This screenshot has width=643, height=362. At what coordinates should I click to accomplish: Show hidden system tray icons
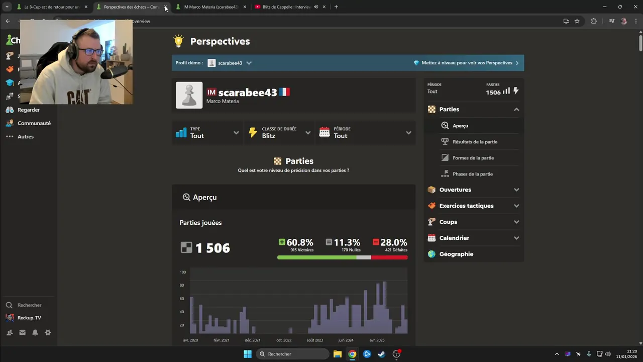click(557, 354)
